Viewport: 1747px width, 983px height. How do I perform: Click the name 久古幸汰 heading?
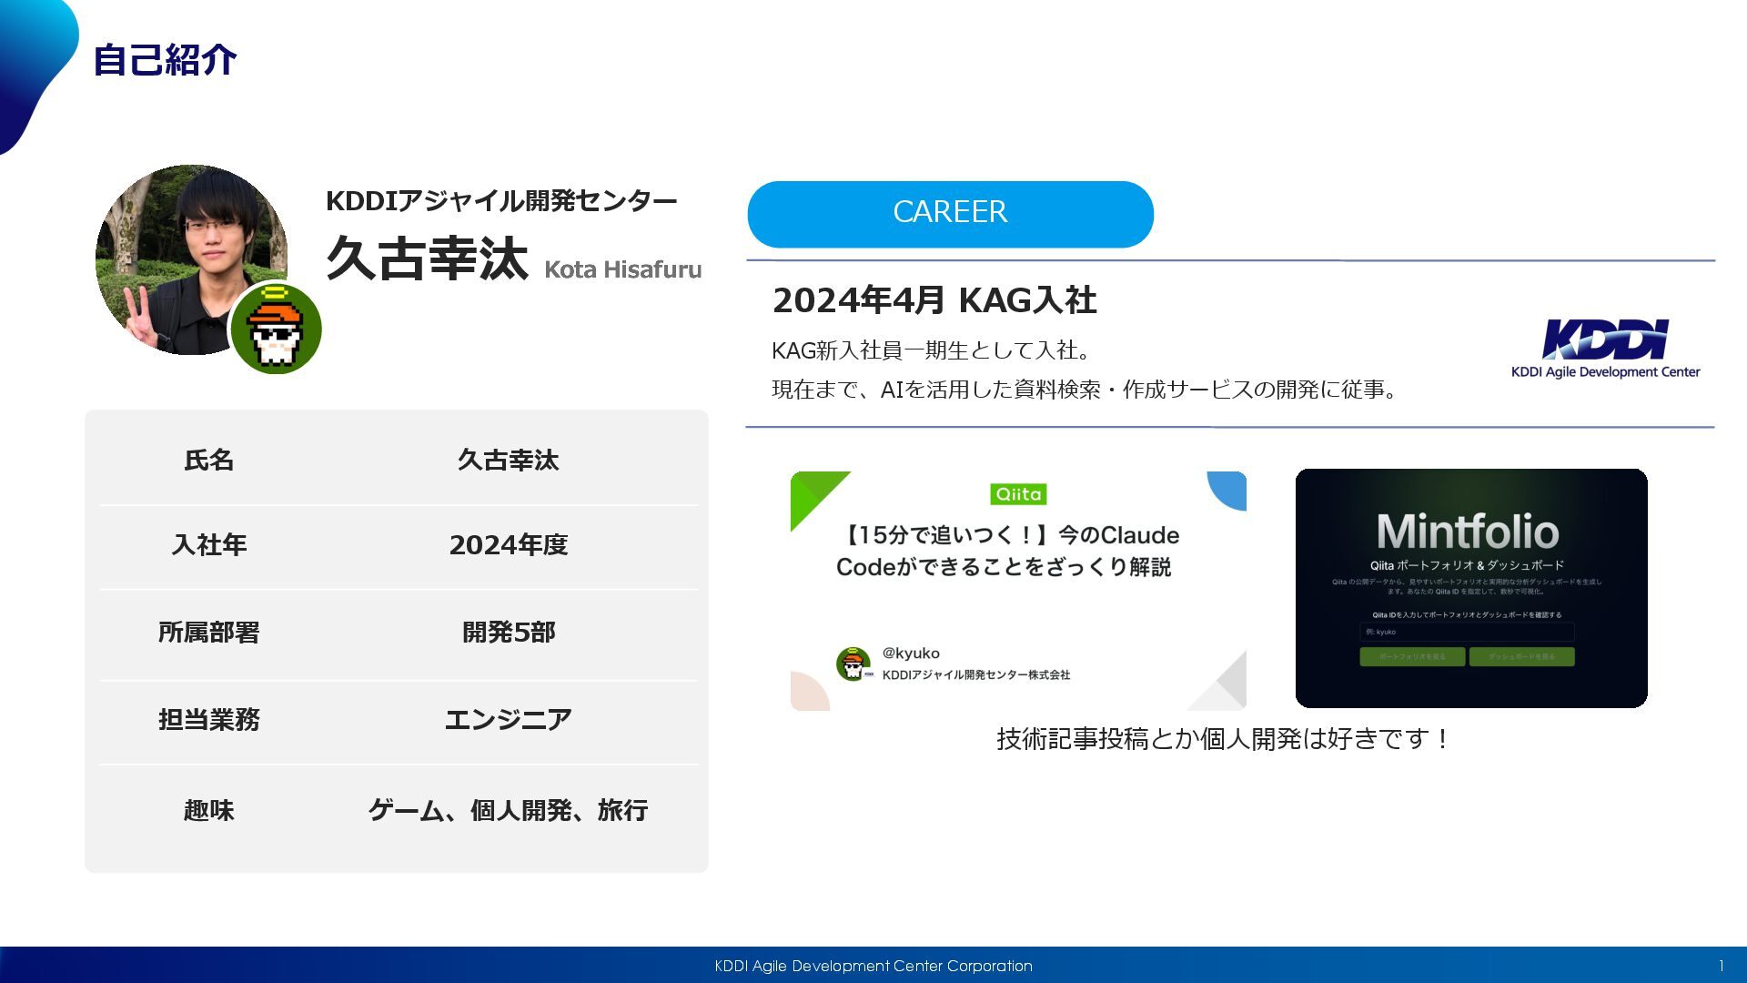point(427,258)
